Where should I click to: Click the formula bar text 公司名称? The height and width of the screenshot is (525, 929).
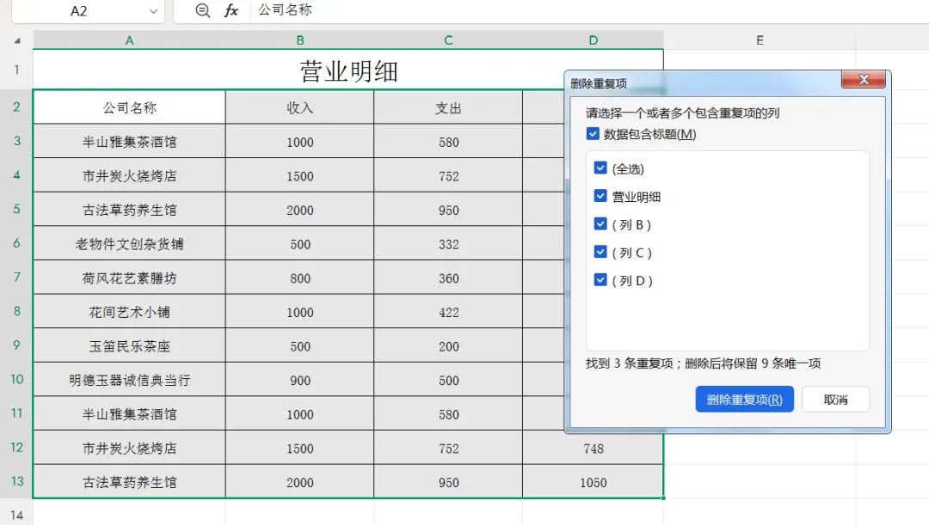285,10
